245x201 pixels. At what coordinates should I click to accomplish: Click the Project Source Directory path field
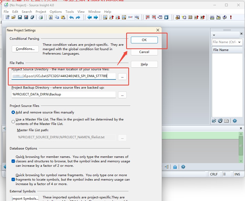click(x=64, y=76)
